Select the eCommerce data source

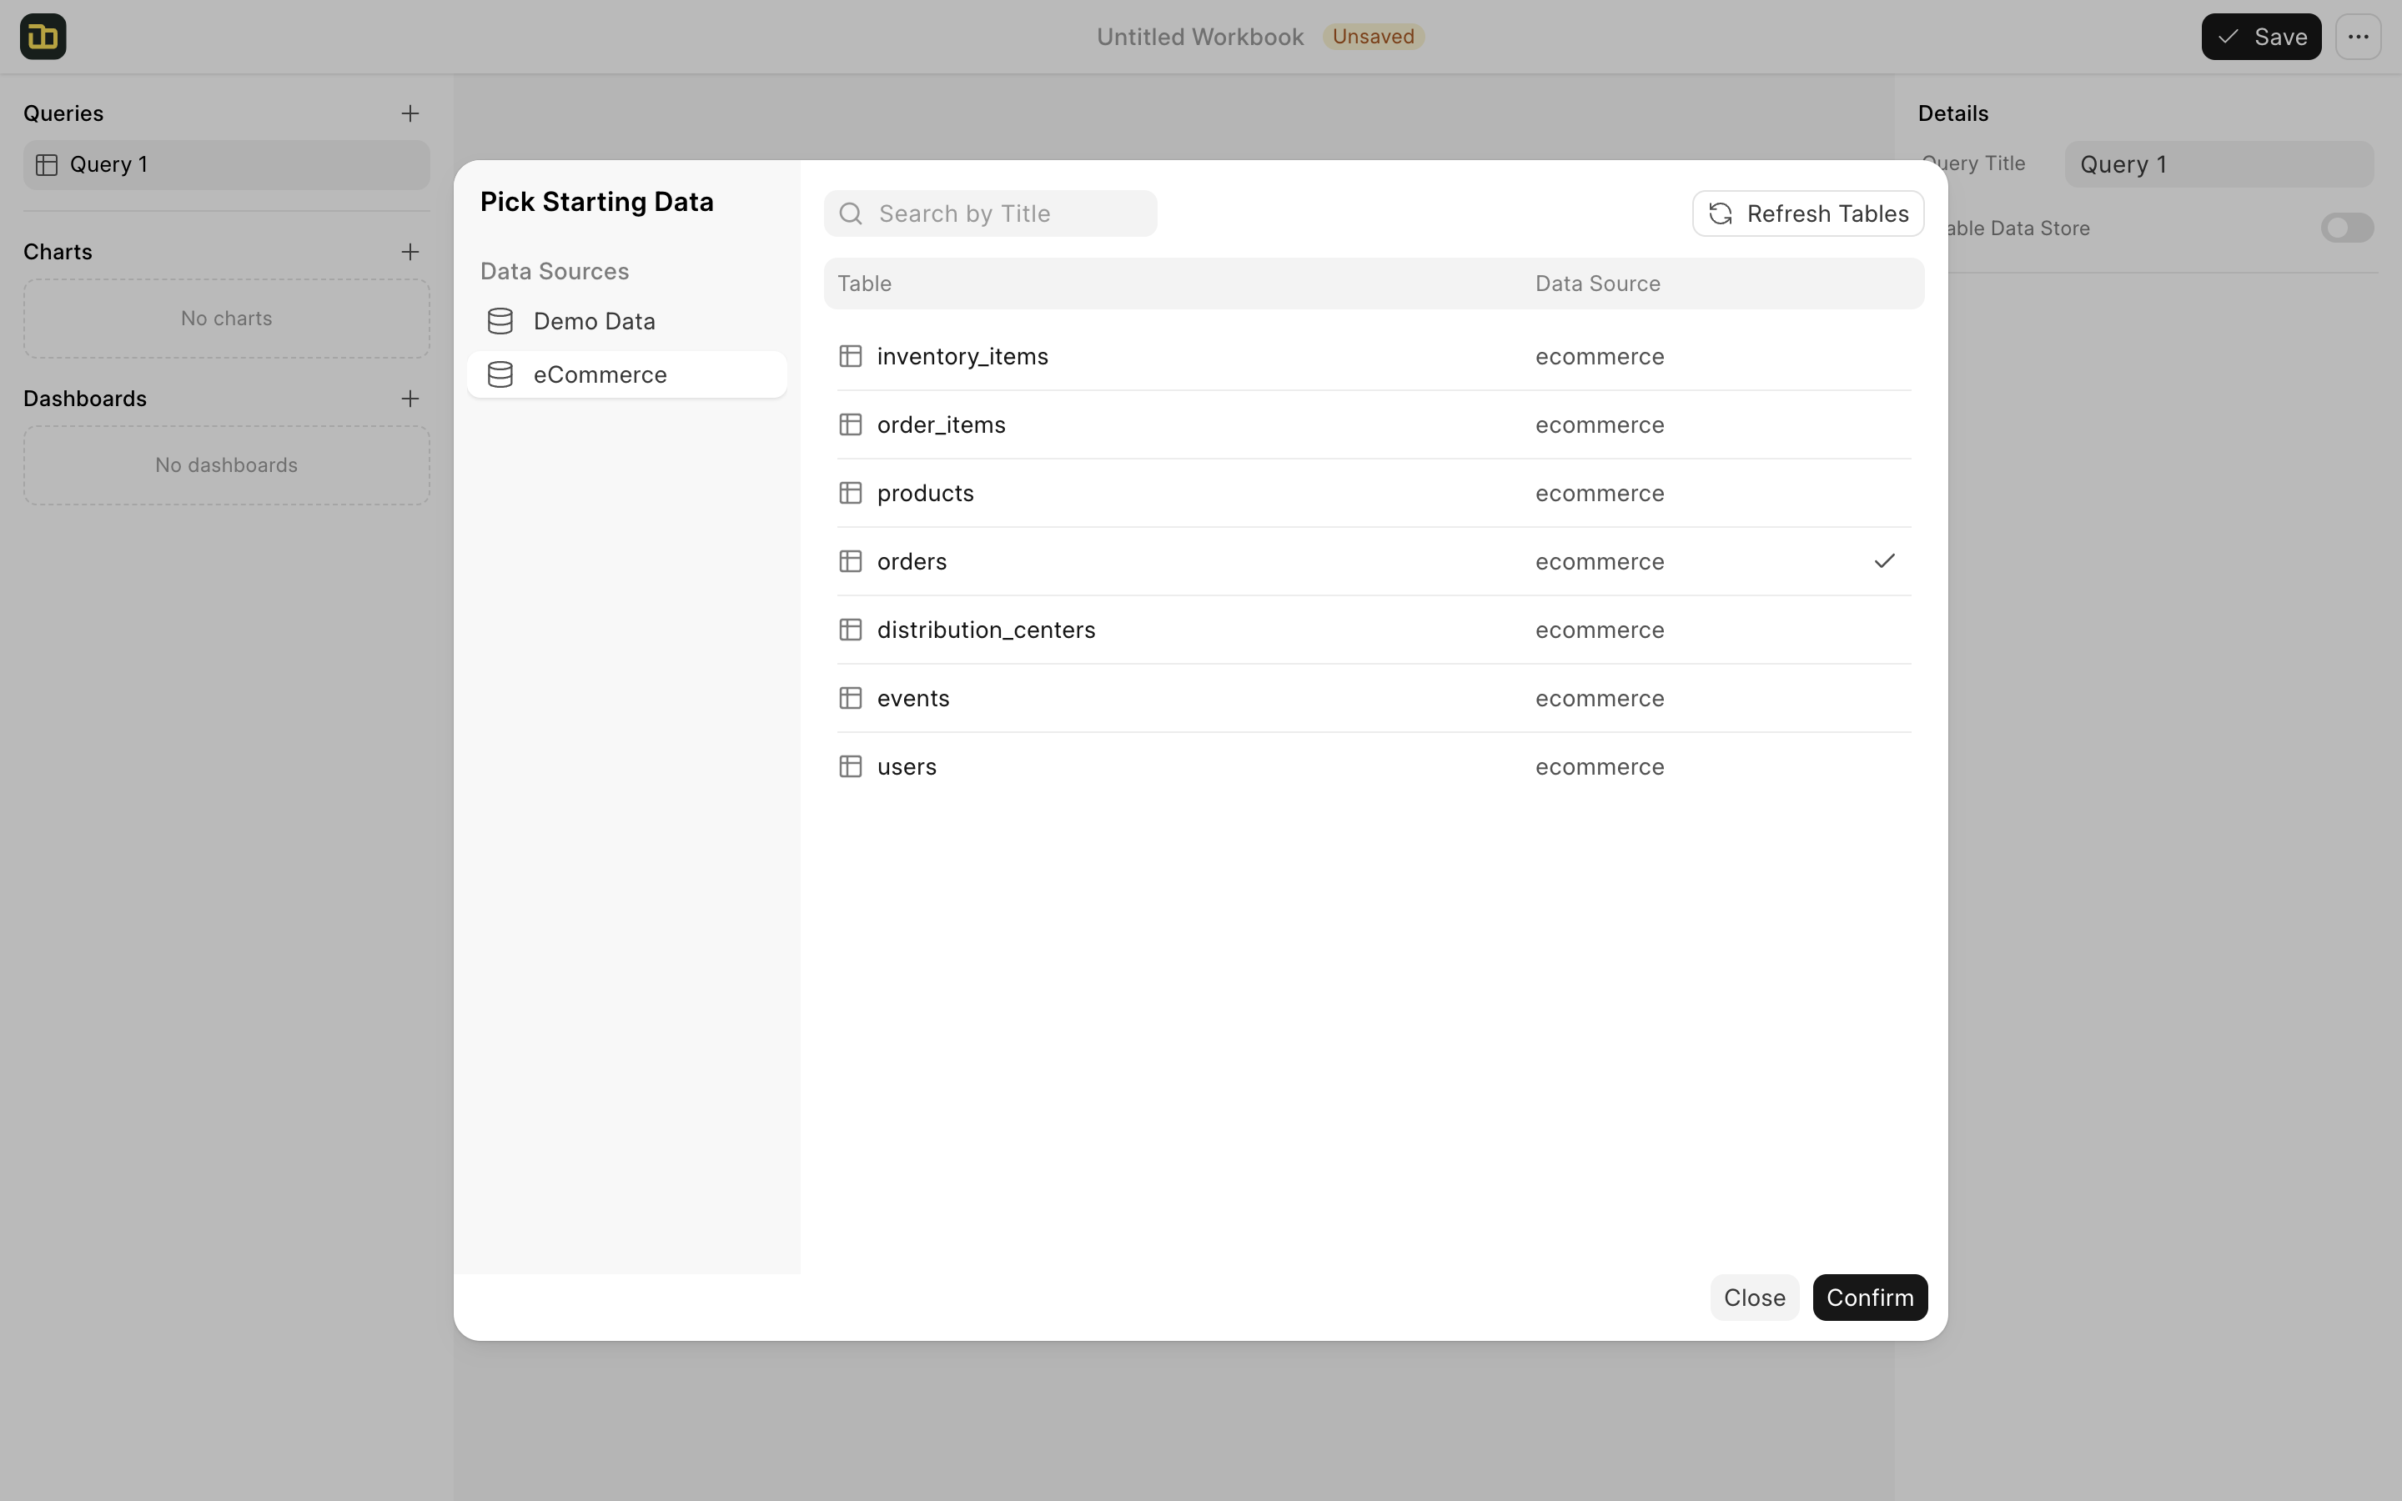pos(627,375)
